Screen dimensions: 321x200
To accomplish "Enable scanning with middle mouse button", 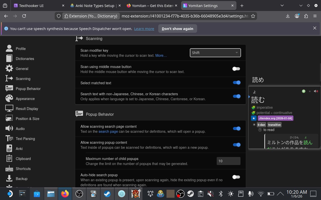I will point(236,69).
